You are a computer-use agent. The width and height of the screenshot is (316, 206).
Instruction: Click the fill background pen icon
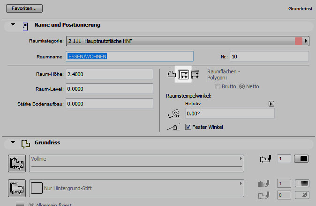click(264, 195)
